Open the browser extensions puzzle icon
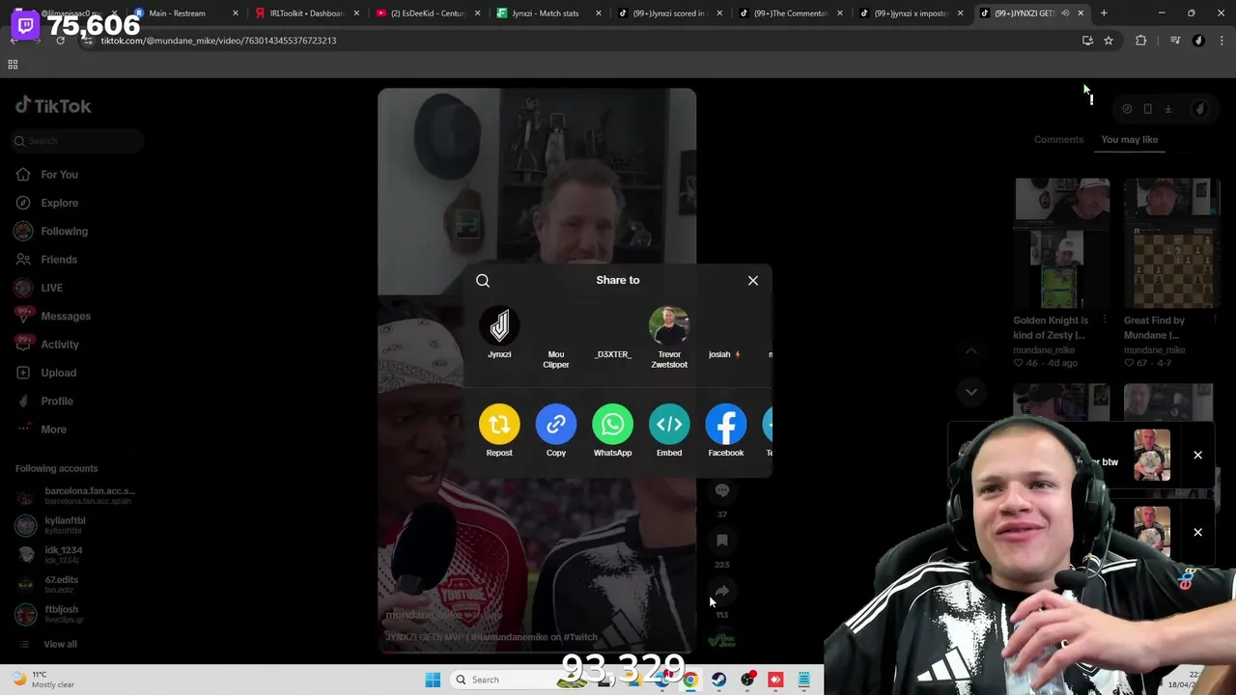Image resolution: width=1236 pixels, height=695 pixels. pos(1140,41)
